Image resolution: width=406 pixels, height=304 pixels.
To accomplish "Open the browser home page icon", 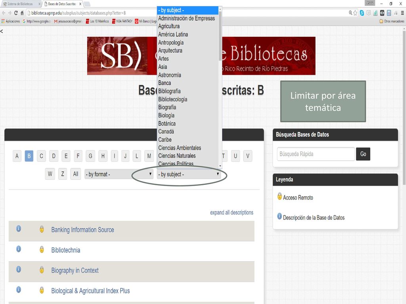I will tap(22, 13).
